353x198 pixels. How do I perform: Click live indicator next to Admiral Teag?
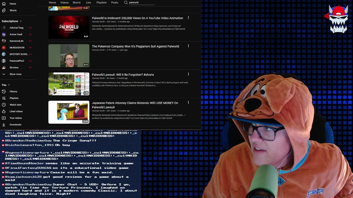coord(30,28)
